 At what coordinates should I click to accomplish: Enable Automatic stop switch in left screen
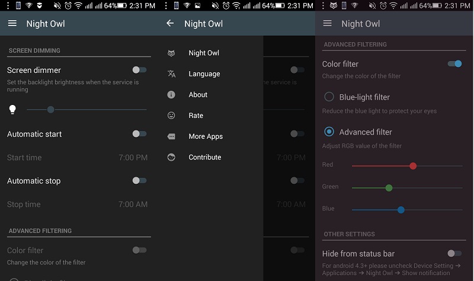139,181
